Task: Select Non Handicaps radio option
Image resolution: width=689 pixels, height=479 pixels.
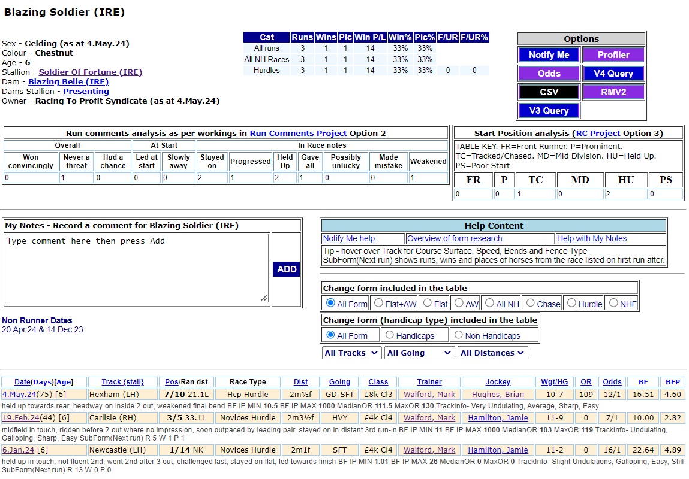Action: pos(458,335)
